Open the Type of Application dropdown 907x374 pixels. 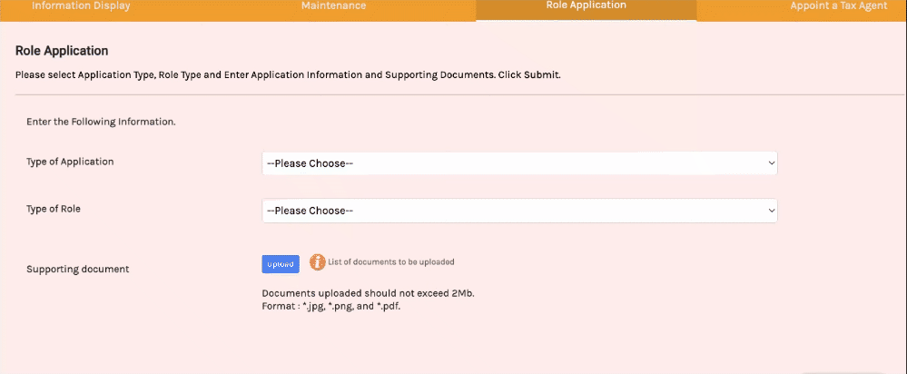tap(519, 163)
